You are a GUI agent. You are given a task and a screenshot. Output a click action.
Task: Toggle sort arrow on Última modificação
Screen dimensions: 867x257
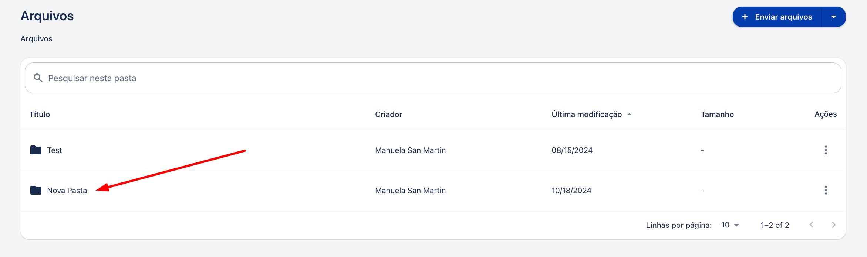tap(629, 114)
